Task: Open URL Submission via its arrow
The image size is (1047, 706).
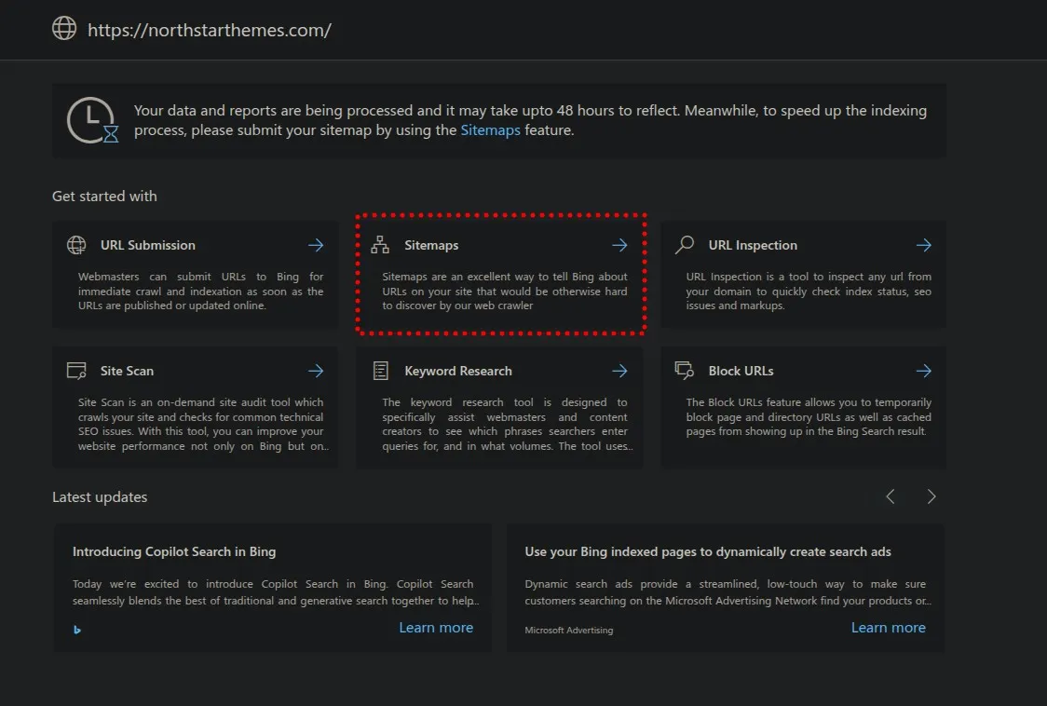Action: pyautogui.click(x=316, y=245)
